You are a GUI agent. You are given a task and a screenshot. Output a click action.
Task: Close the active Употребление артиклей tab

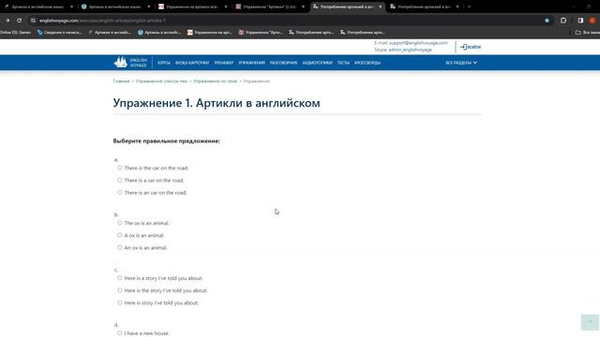pos(380,7)
